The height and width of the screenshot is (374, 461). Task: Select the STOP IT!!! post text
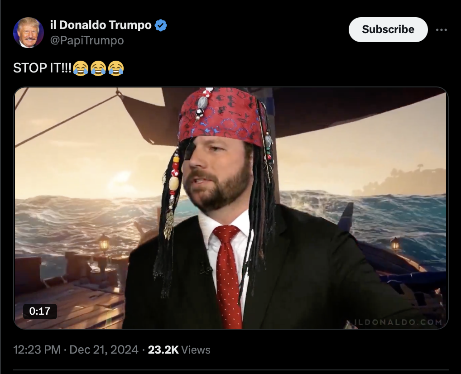pyautogui.click(x=42, y=68)
